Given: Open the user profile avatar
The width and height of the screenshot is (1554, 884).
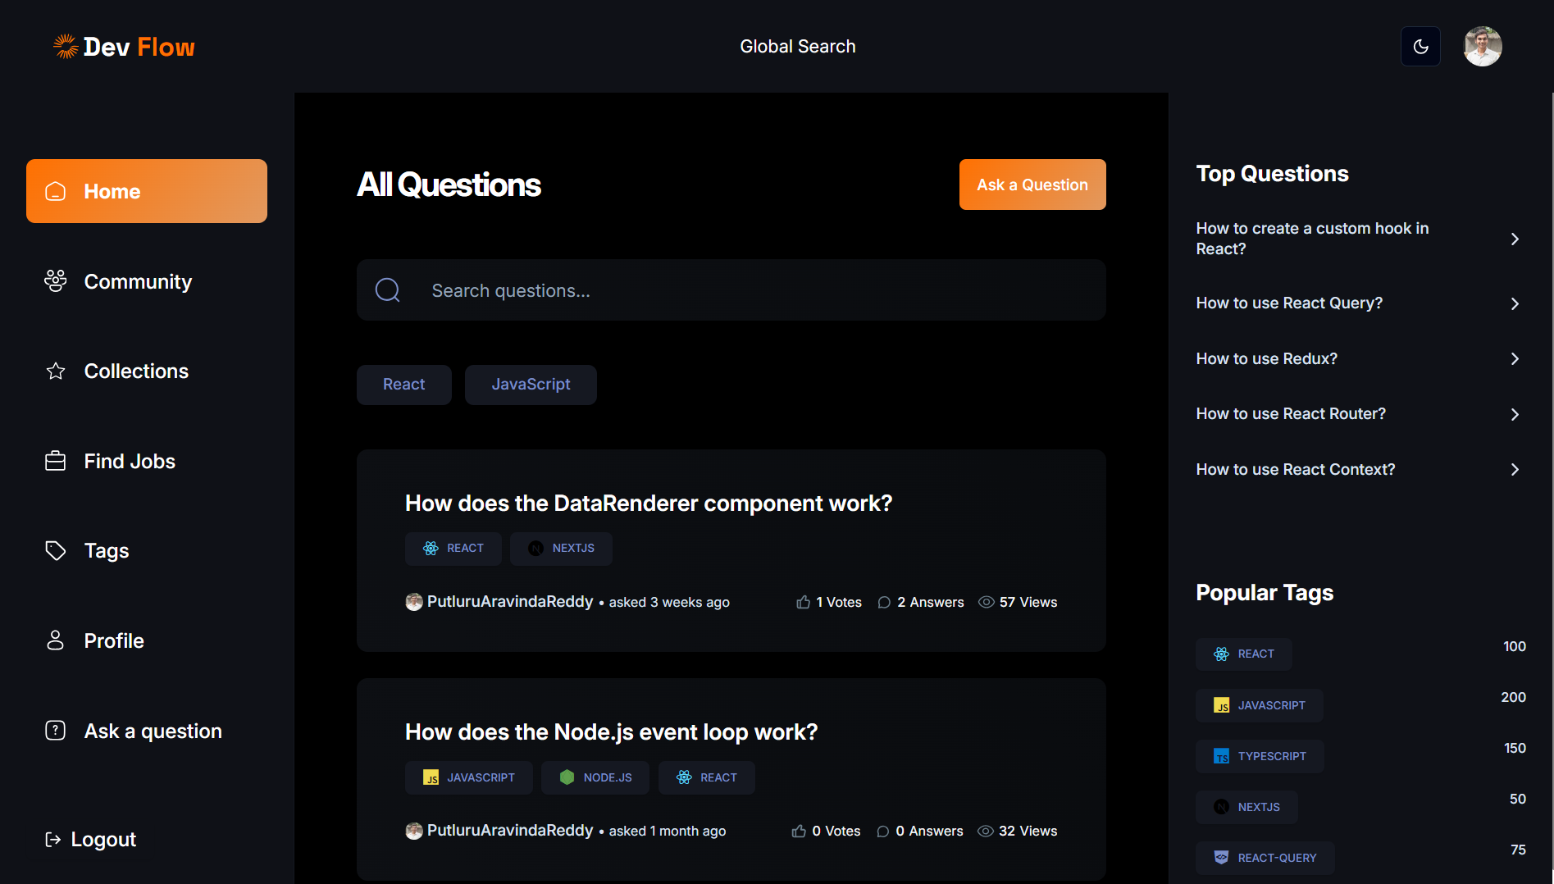Looking at the screenshot, I should 1482,47.
